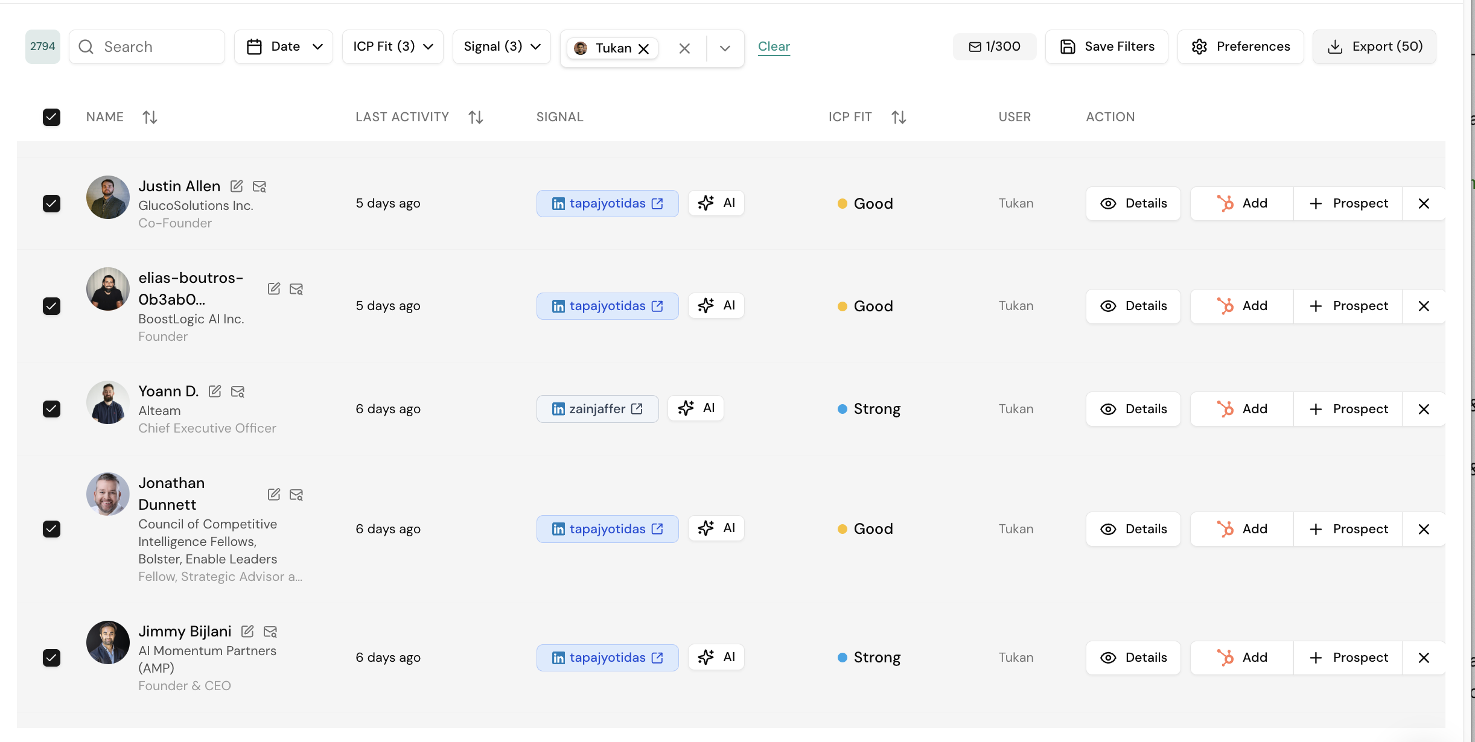
Task: Sort by ICP Fit column arrows
Action: click(x=899, y=117)
